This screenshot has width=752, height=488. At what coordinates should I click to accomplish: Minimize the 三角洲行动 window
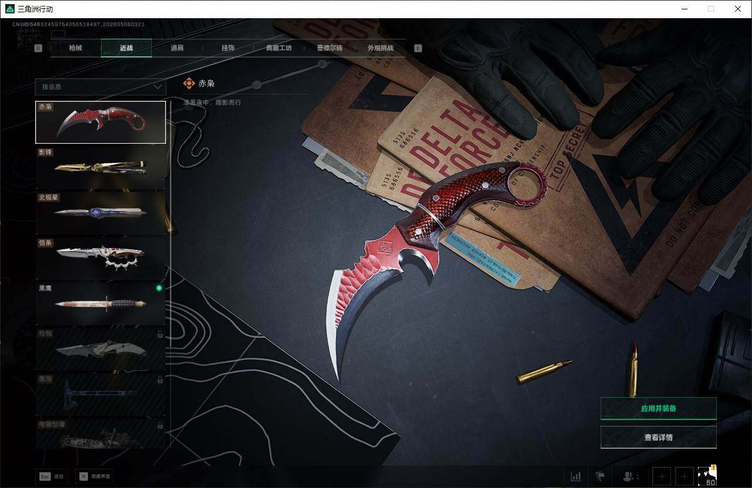point(684,9)
